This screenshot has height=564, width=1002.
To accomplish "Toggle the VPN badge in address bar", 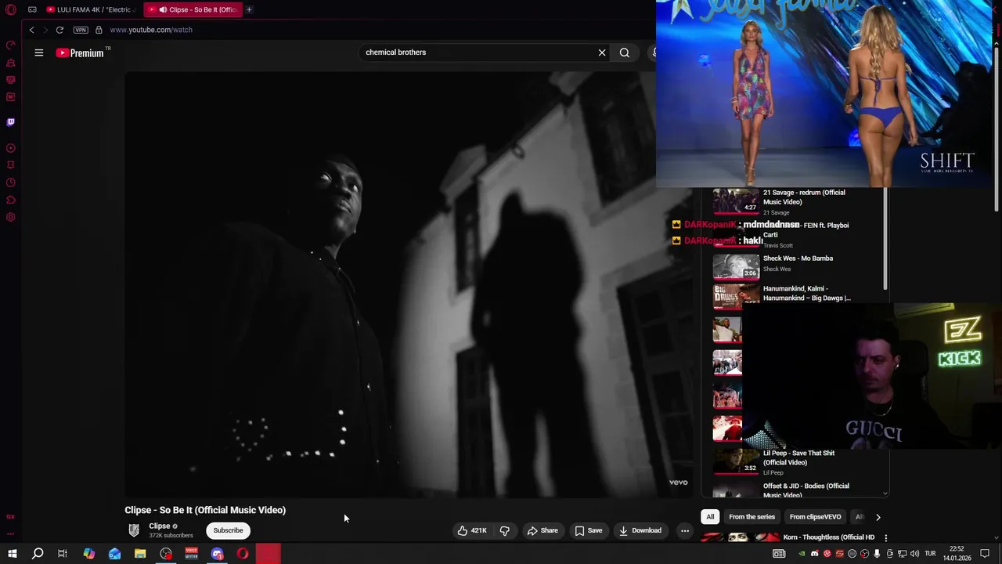I will [x=81, y=30].
